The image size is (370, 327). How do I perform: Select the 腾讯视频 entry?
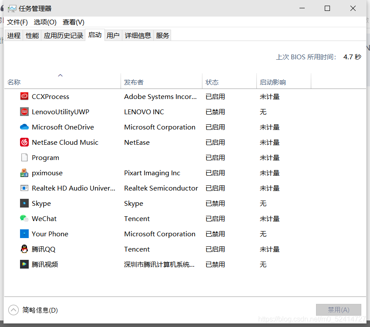(x=45, y=264)
